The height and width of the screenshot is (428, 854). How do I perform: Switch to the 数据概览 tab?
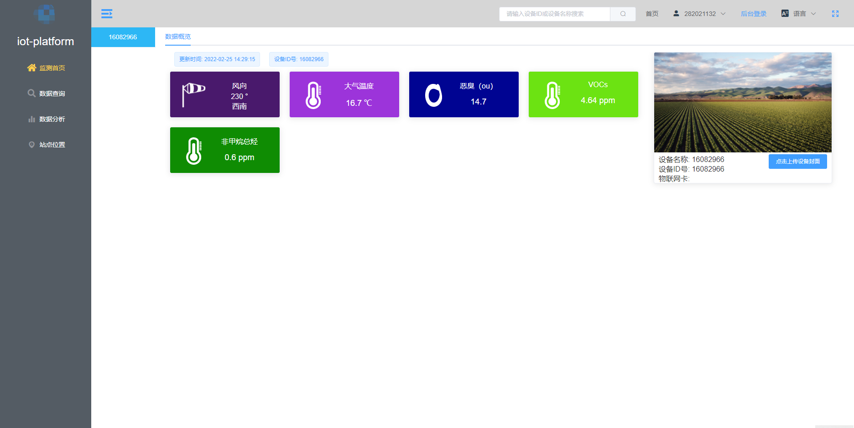pyautogui.click(x=178, y=37)
